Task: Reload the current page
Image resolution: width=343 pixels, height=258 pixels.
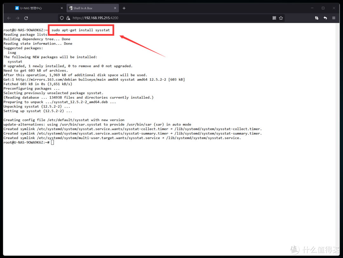Action: (x=26, y=18)
